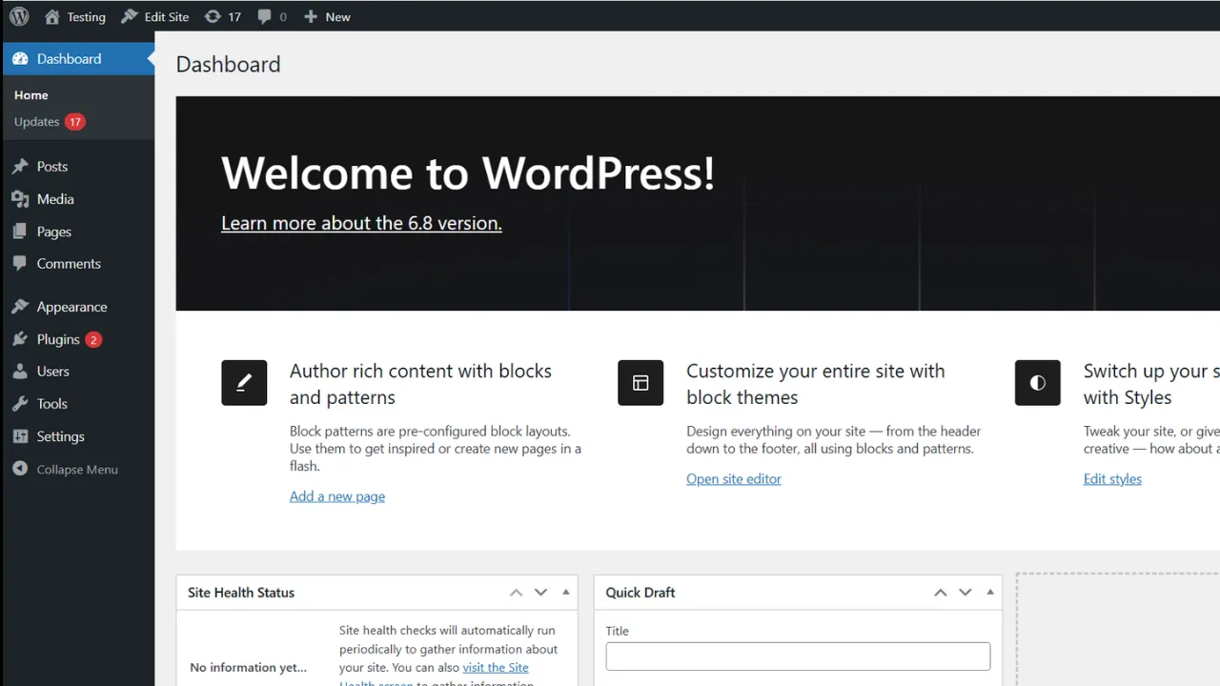Click the Quick Draft heading

click(640, 593)
